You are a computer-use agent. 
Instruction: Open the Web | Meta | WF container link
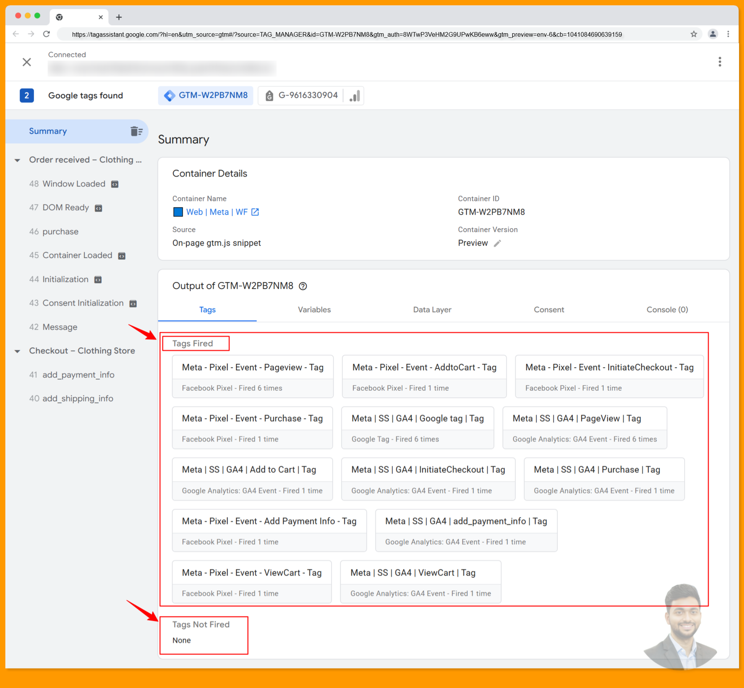point(216,212)
